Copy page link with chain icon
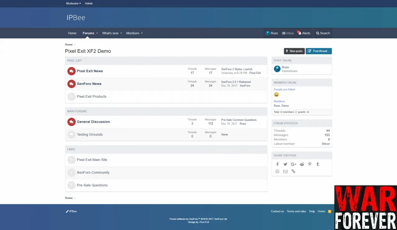This screenshot has width=397, height=230. [293, 171]
